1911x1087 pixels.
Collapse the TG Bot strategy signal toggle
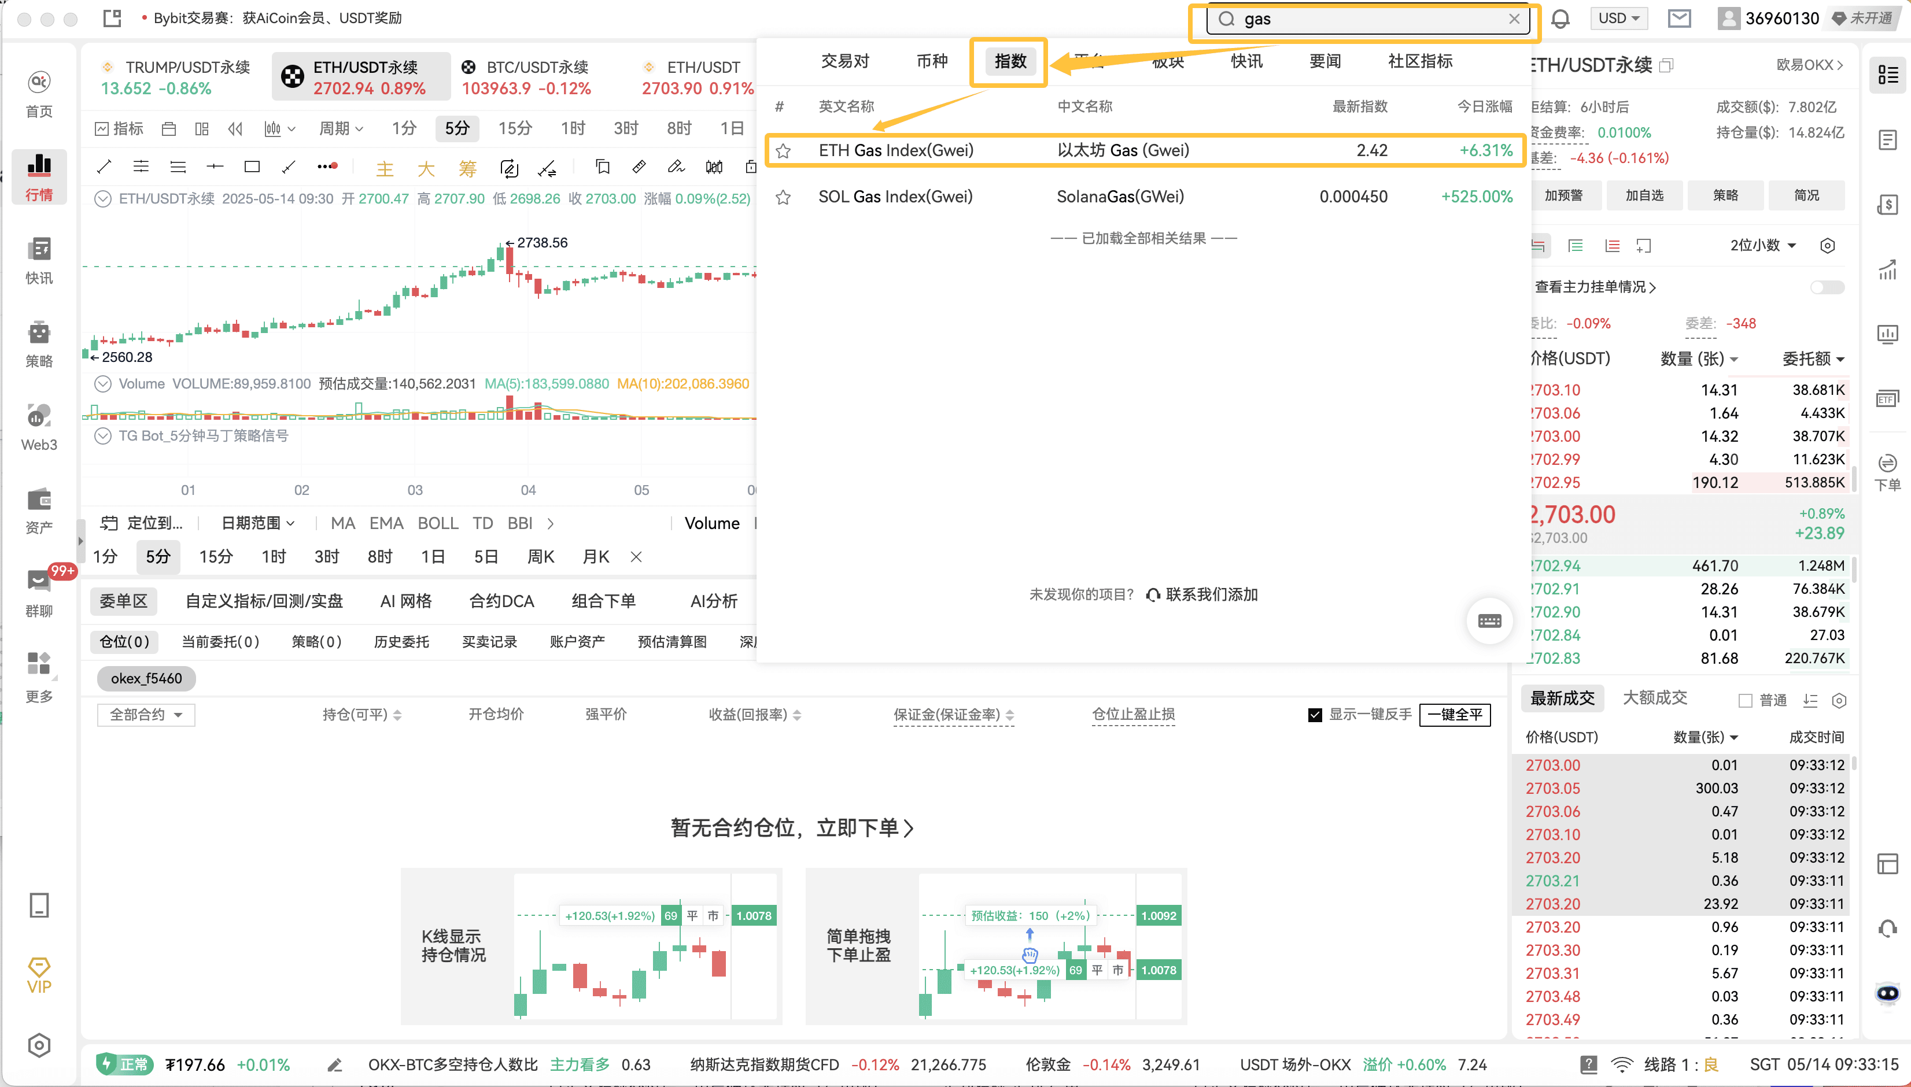(103, 435)
